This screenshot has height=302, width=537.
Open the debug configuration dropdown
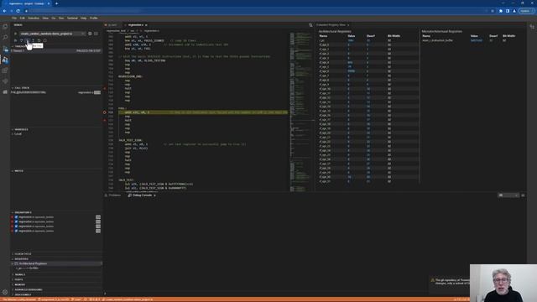52,34
